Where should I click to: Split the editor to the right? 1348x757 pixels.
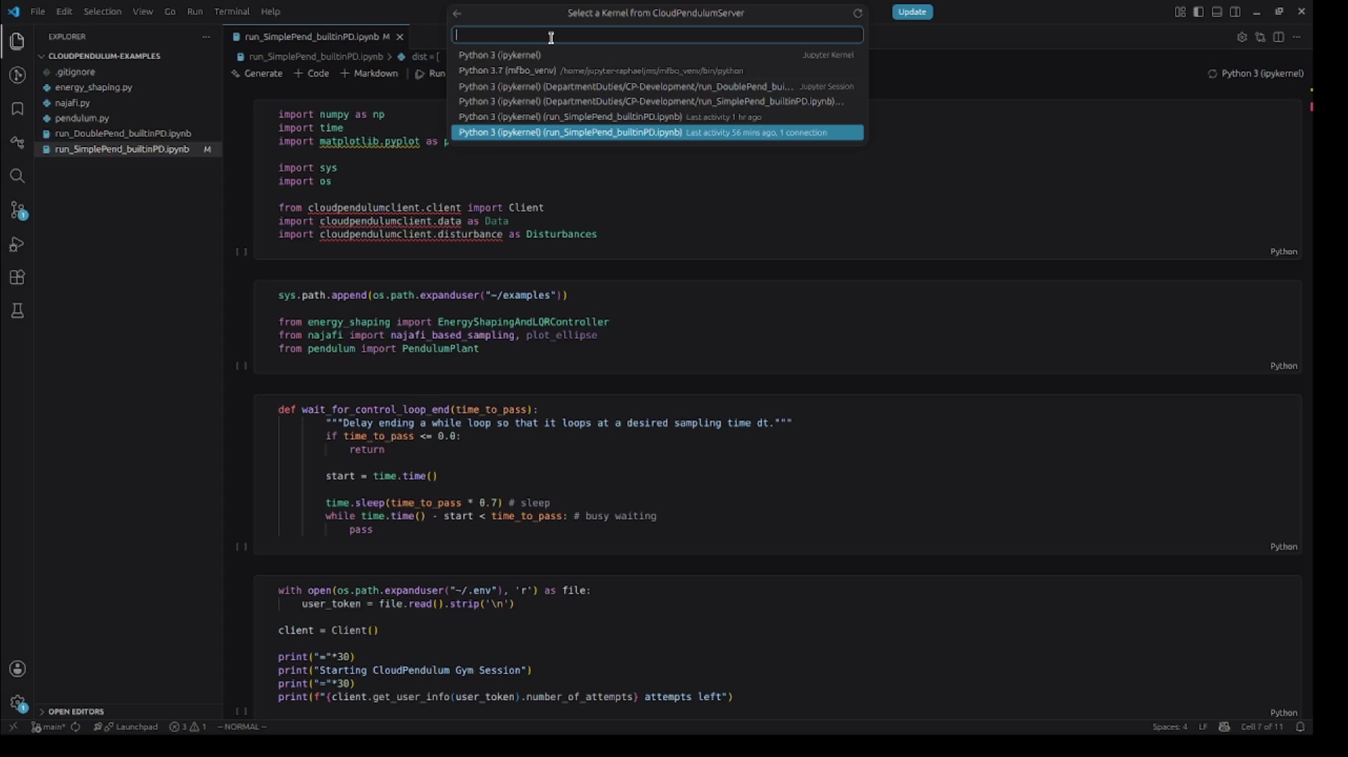(1279, 37)
